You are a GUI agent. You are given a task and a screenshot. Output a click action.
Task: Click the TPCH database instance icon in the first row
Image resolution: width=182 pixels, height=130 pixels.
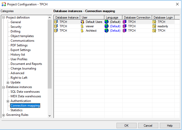(x=56, y=22)
